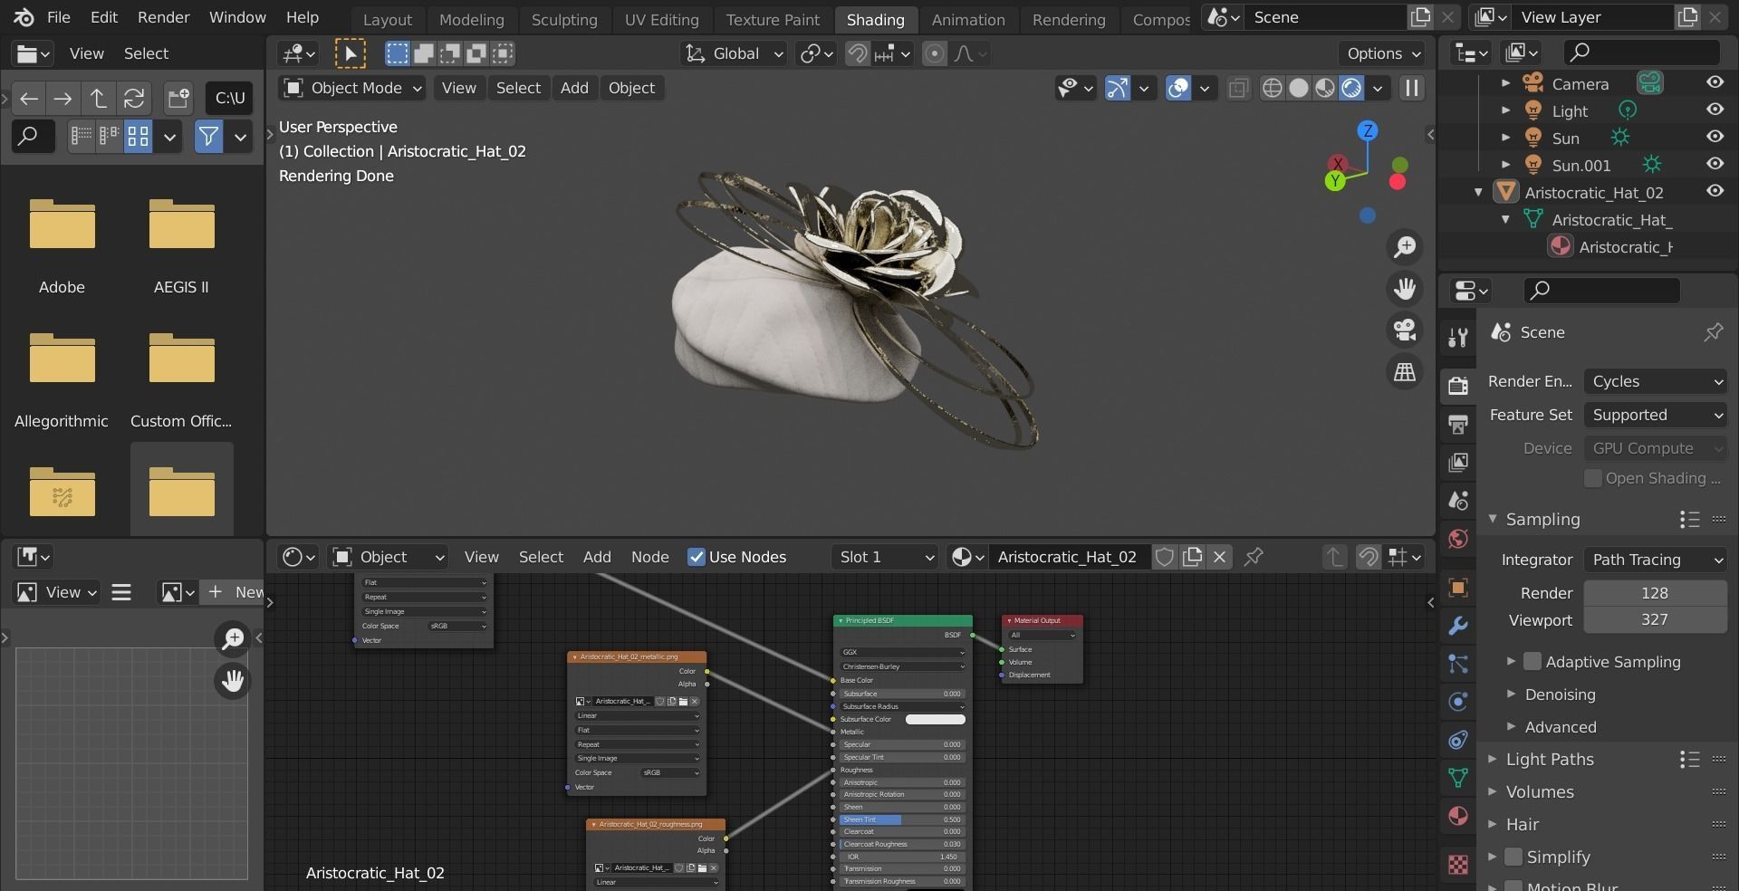Screen dimensions: 1739x891
Task: Open the Slot 1 material slot dropdown
Action: tap(884, 557)
